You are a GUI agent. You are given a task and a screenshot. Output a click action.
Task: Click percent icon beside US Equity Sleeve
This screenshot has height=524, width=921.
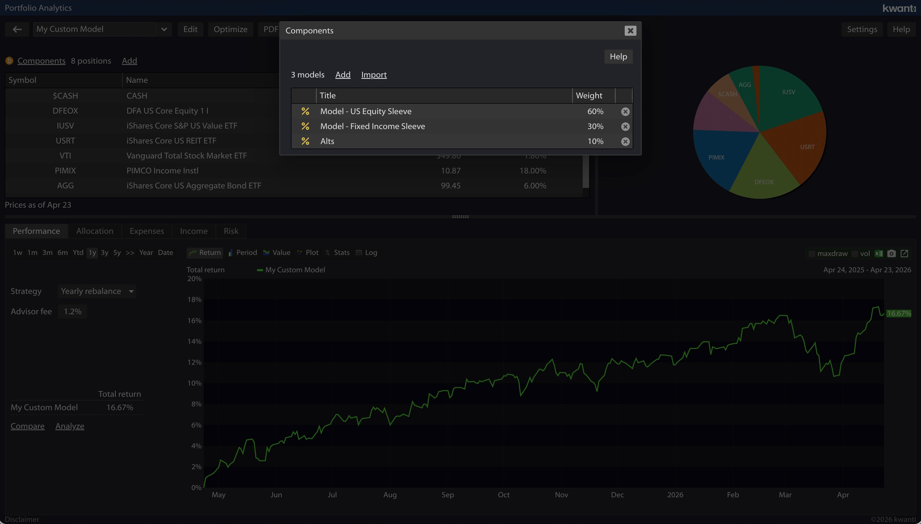[305, 111]
